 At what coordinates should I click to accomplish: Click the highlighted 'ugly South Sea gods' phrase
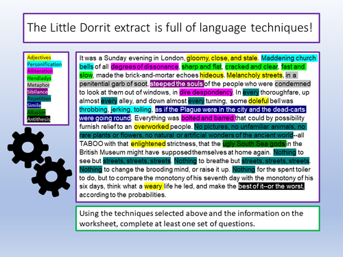tap(254, 144)
